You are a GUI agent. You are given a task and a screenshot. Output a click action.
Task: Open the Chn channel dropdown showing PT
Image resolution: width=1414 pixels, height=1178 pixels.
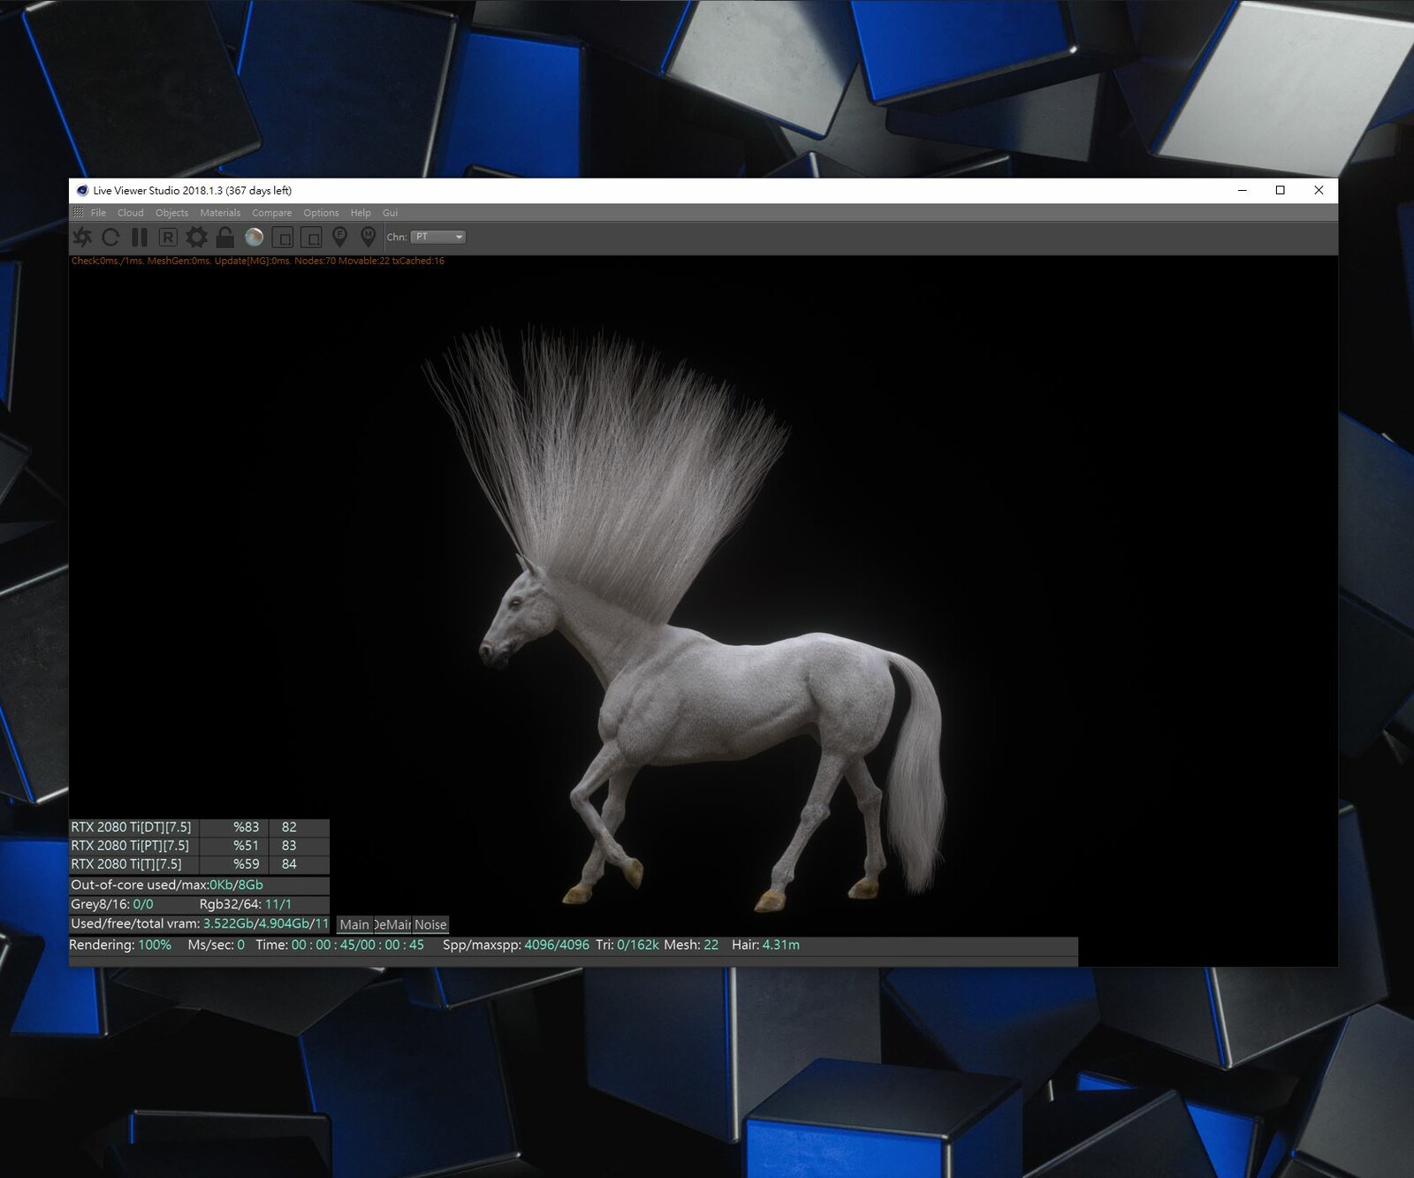pyautogui.click(x=438, y=237)
